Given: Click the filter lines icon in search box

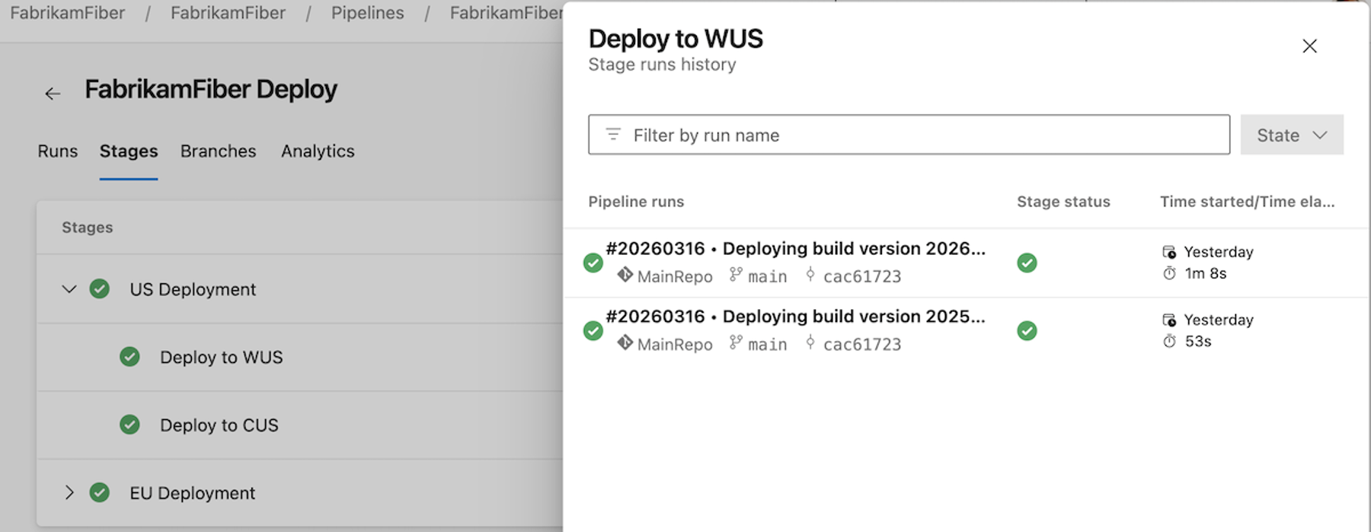Looking at the screenshot, I should [x=612, y=135].
